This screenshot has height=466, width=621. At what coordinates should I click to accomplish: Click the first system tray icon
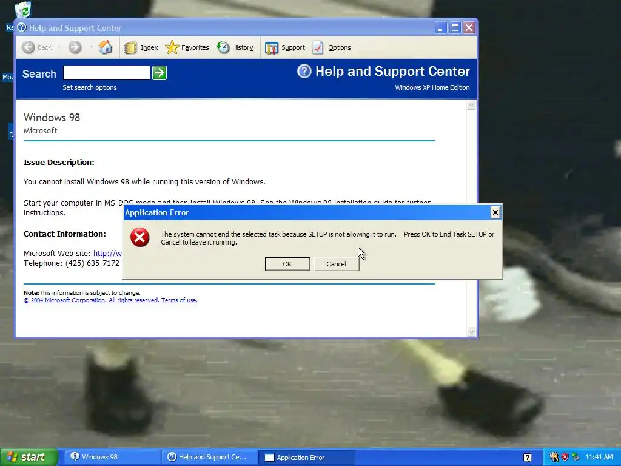click(x=554, y=458)
